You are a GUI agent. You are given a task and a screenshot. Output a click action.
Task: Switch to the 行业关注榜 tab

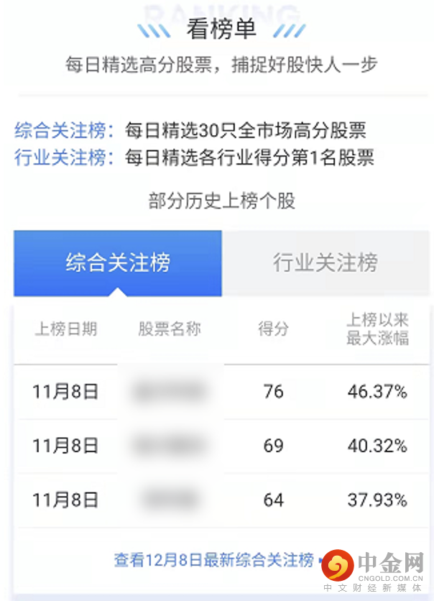(325, 263)
